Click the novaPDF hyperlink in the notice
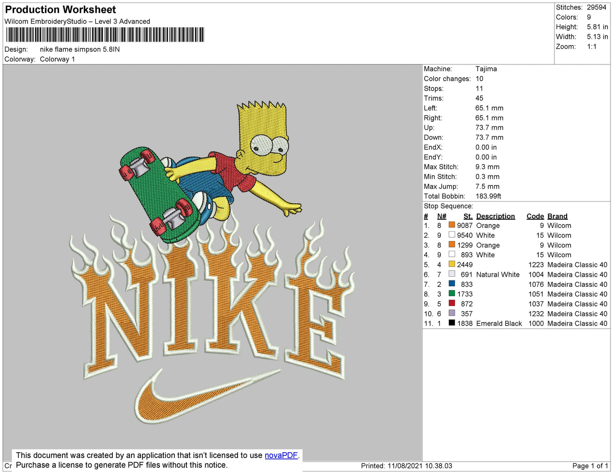The width and height of the screenshot is (613, 474). (x=281, y=455)
